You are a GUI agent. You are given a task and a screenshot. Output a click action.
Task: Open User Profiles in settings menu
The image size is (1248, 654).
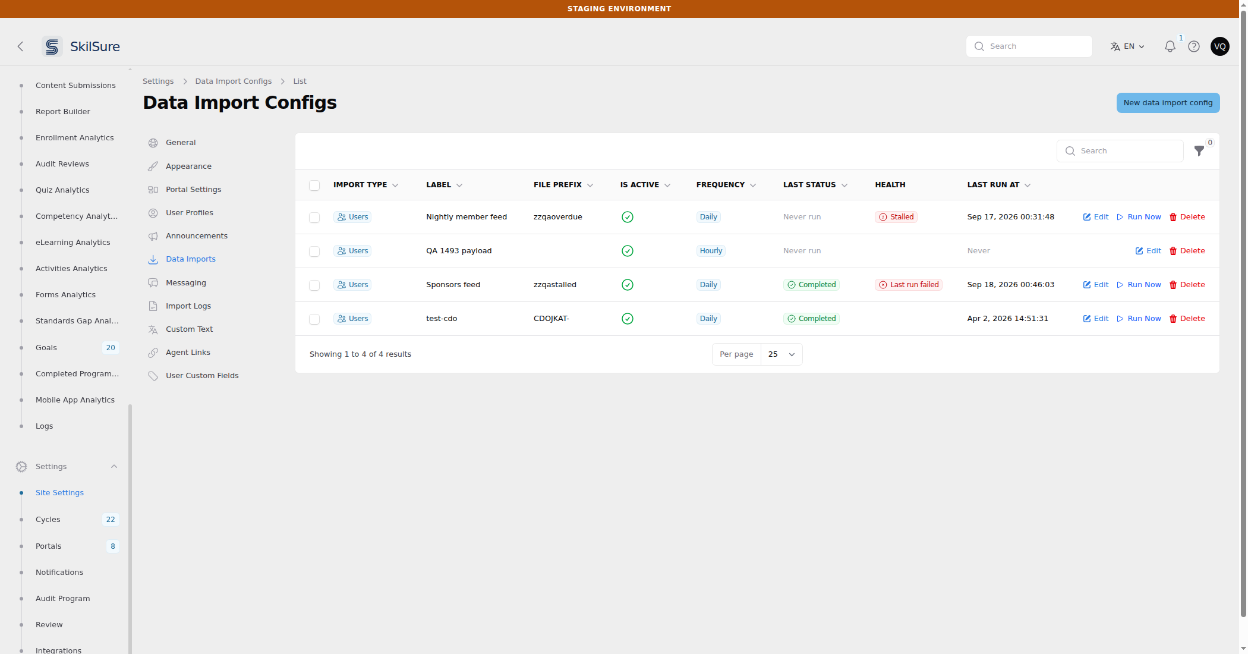click(189, 213)
